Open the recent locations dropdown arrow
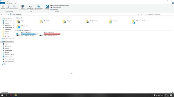Screen dimensions: 174x97 click(x=7, y=14)
